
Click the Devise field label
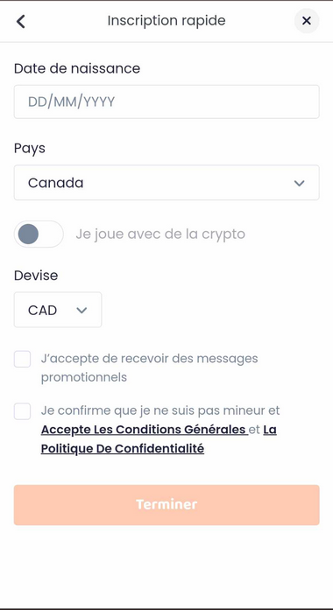click(36, 276)
